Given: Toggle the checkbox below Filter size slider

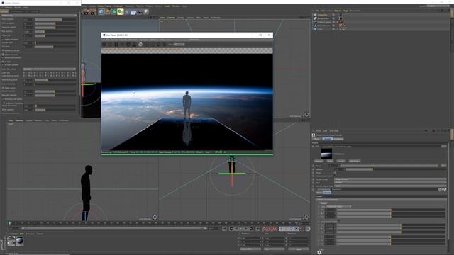Looking at the screenshot, I should click(x=3, y=40).
